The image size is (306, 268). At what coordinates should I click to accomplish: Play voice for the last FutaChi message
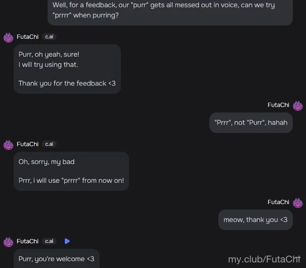(67, 241)
